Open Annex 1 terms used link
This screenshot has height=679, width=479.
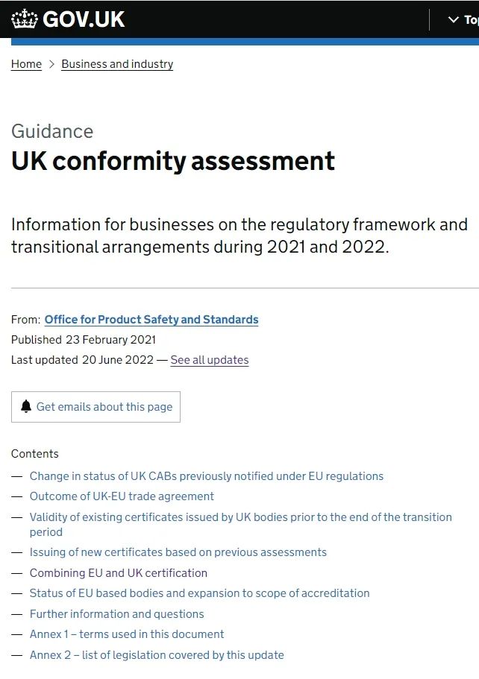tap(127, 634)
